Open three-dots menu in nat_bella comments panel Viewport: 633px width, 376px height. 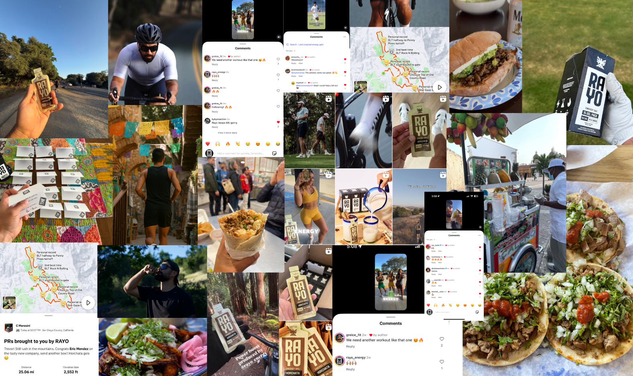pyautogui.click(x=479, y=235)
